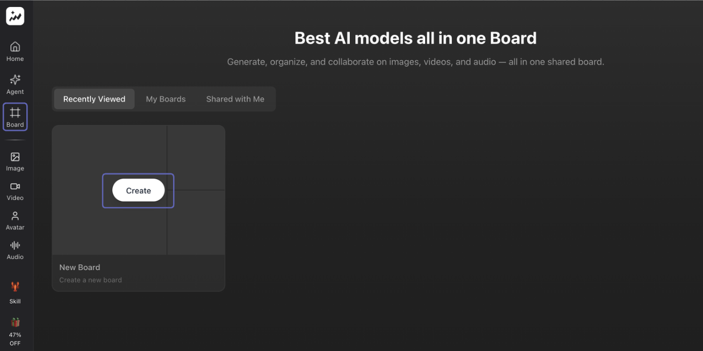Open the Avatar creator

15,219
